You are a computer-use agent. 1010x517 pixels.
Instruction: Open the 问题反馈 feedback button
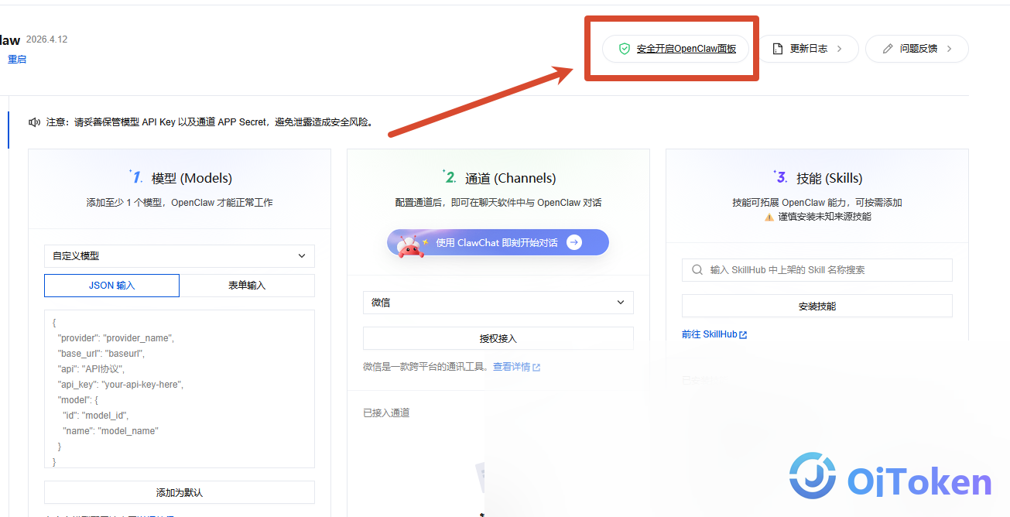(x=916, y=49)
